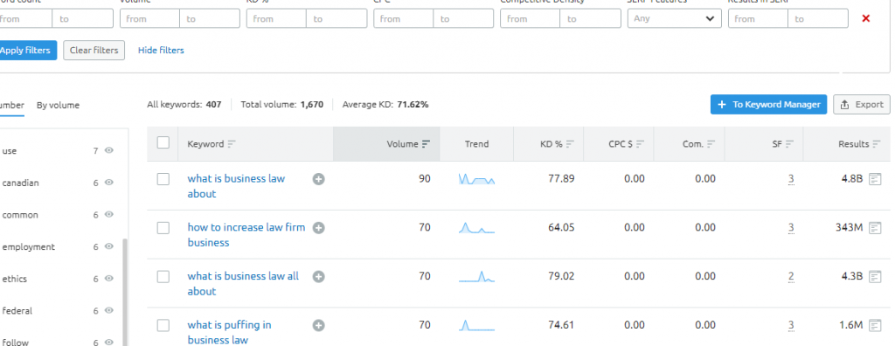Open keyword link 'what is business law about'

[236, 186]
